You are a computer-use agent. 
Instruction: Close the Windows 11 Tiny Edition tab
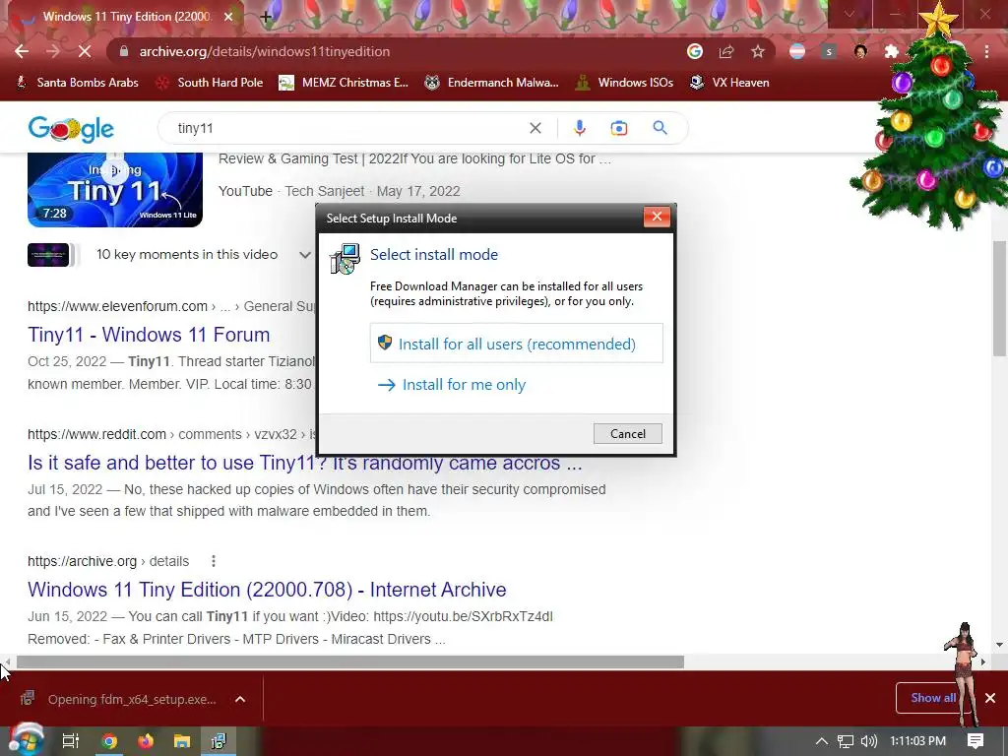(228, 17)
